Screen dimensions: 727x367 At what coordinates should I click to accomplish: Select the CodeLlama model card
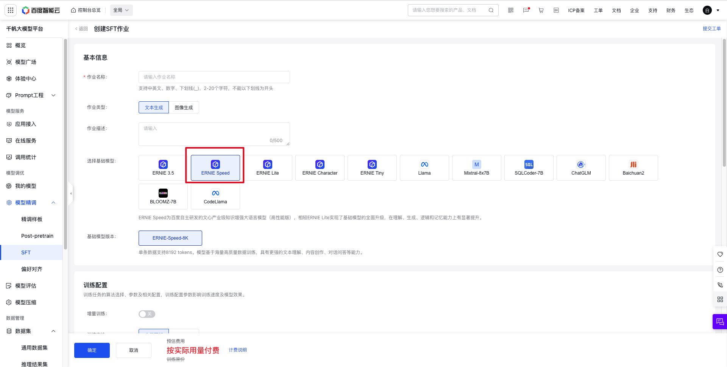[x=215, y=197]
